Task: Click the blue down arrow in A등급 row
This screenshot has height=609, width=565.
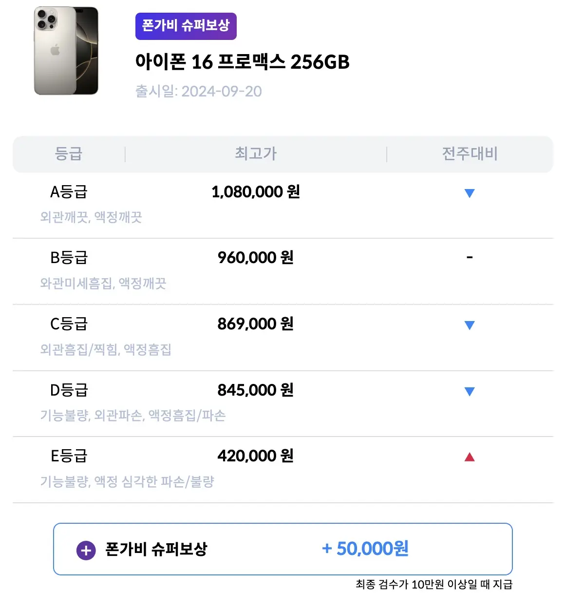Action: pos(470,193)
